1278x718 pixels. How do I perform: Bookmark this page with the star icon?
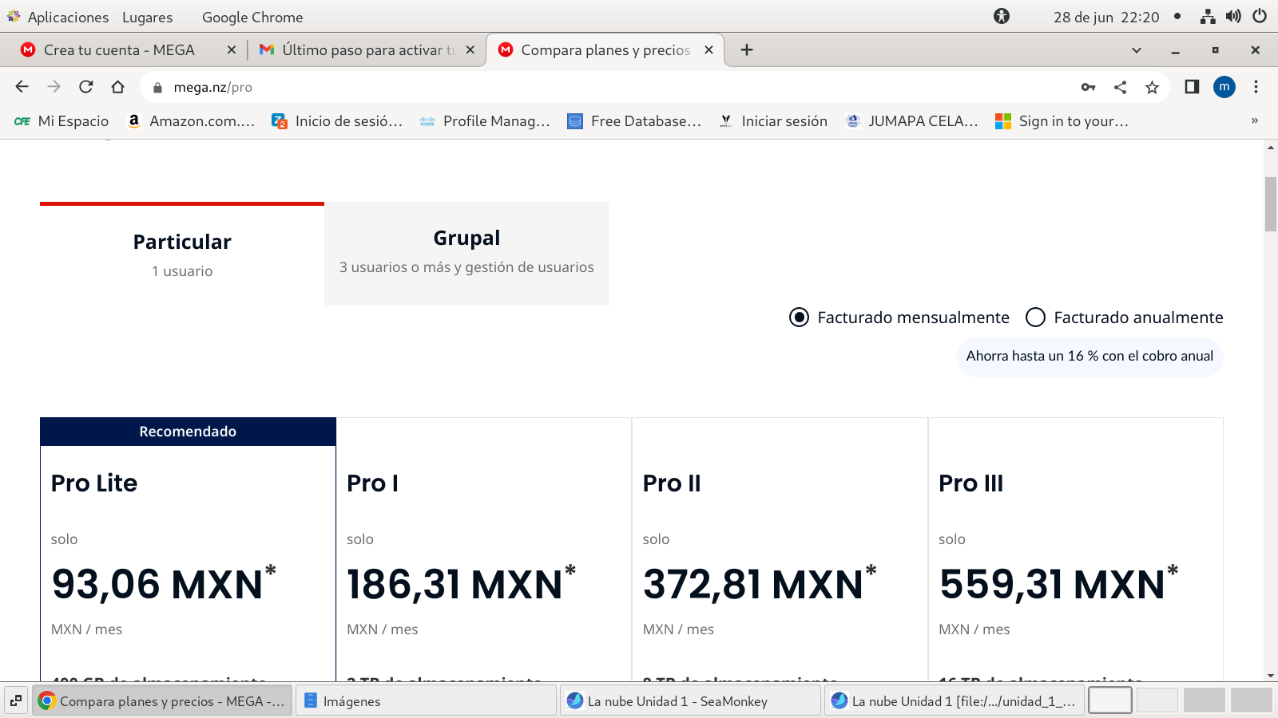[x=1152, y=87]
